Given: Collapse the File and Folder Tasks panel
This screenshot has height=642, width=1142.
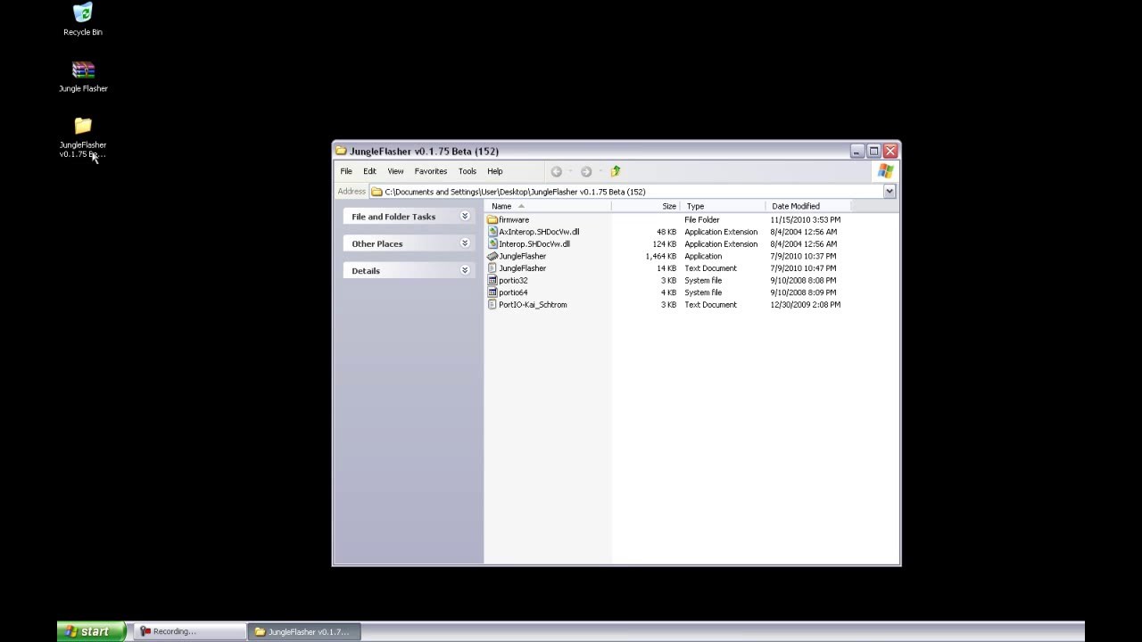Looking at the screenshot, I should pyautogui.click(x=465, y=217).
